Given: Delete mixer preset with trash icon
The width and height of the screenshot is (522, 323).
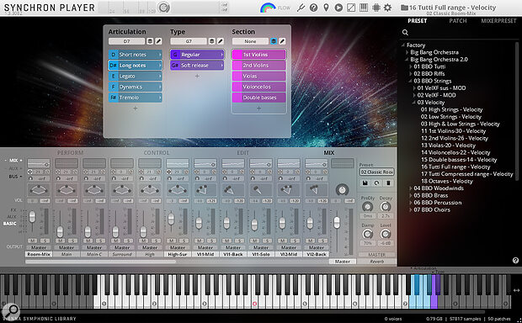Looking at the screenshot, I should pyautogui.click(x=388, y=183).
